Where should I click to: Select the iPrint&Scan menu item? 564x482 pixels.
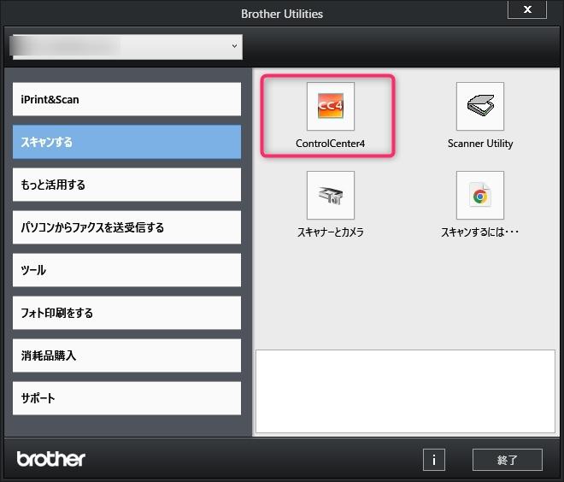pos(126,99)
